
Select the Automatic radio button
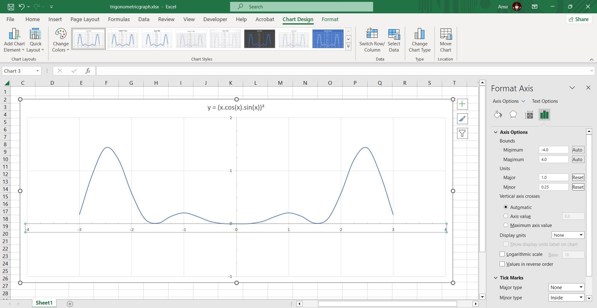pos(506,207)
